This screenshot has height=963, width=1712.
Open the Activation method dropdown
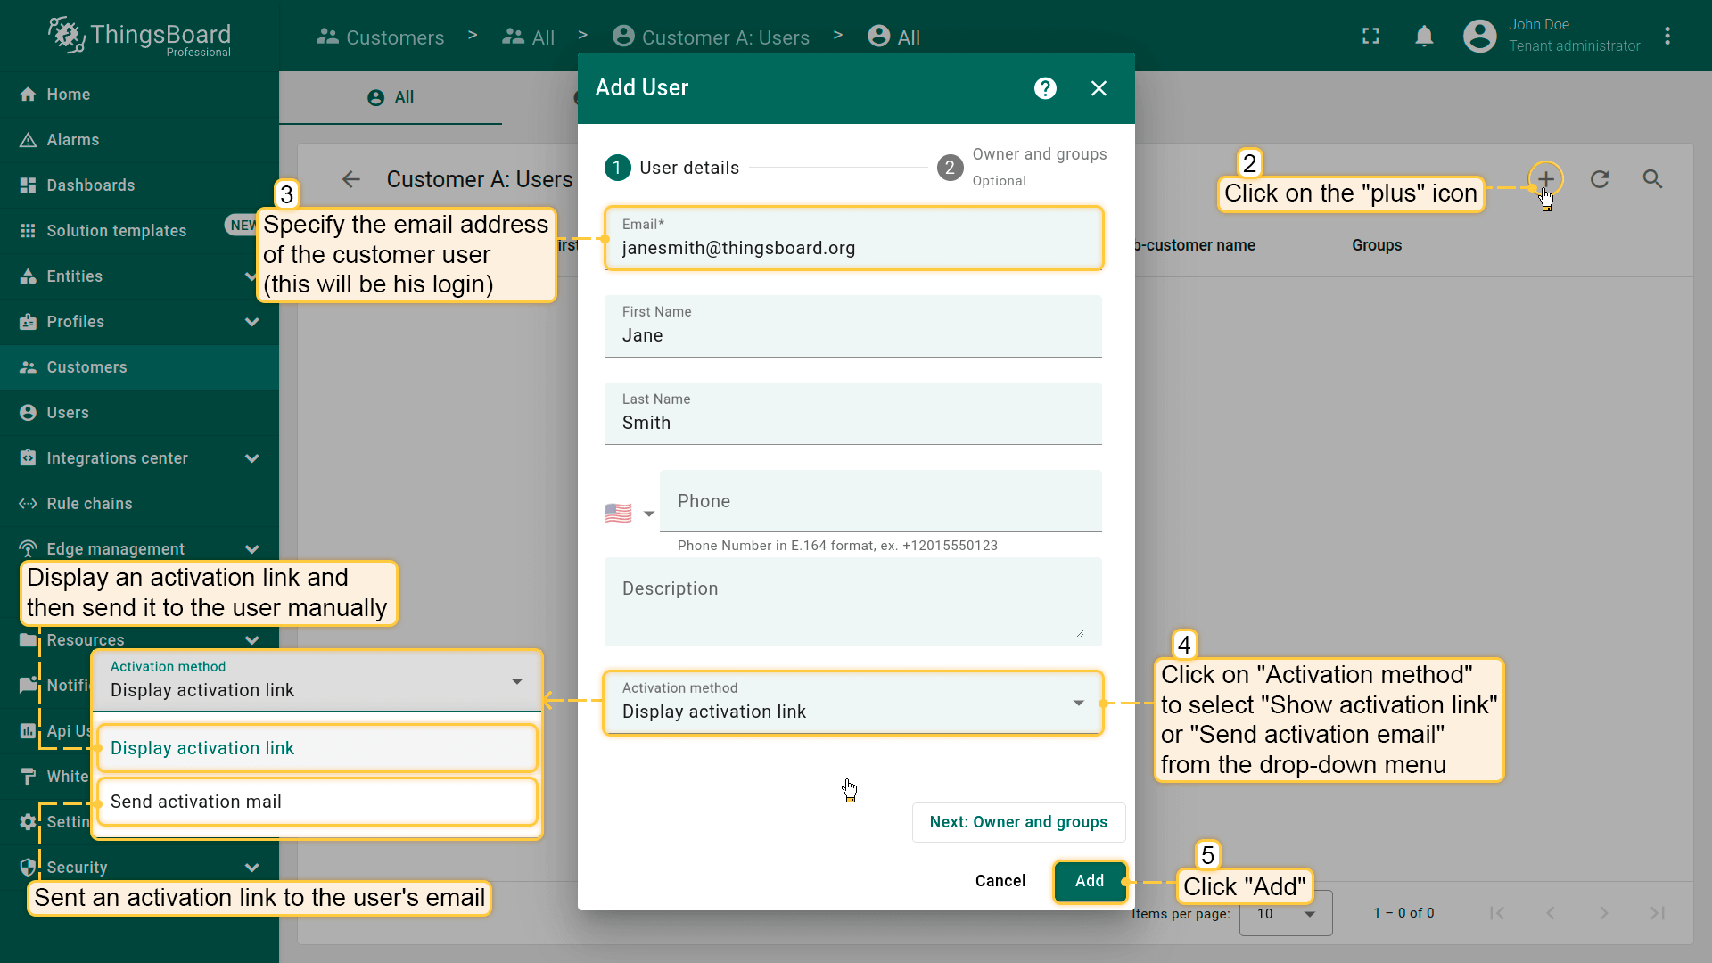point(852,703)
